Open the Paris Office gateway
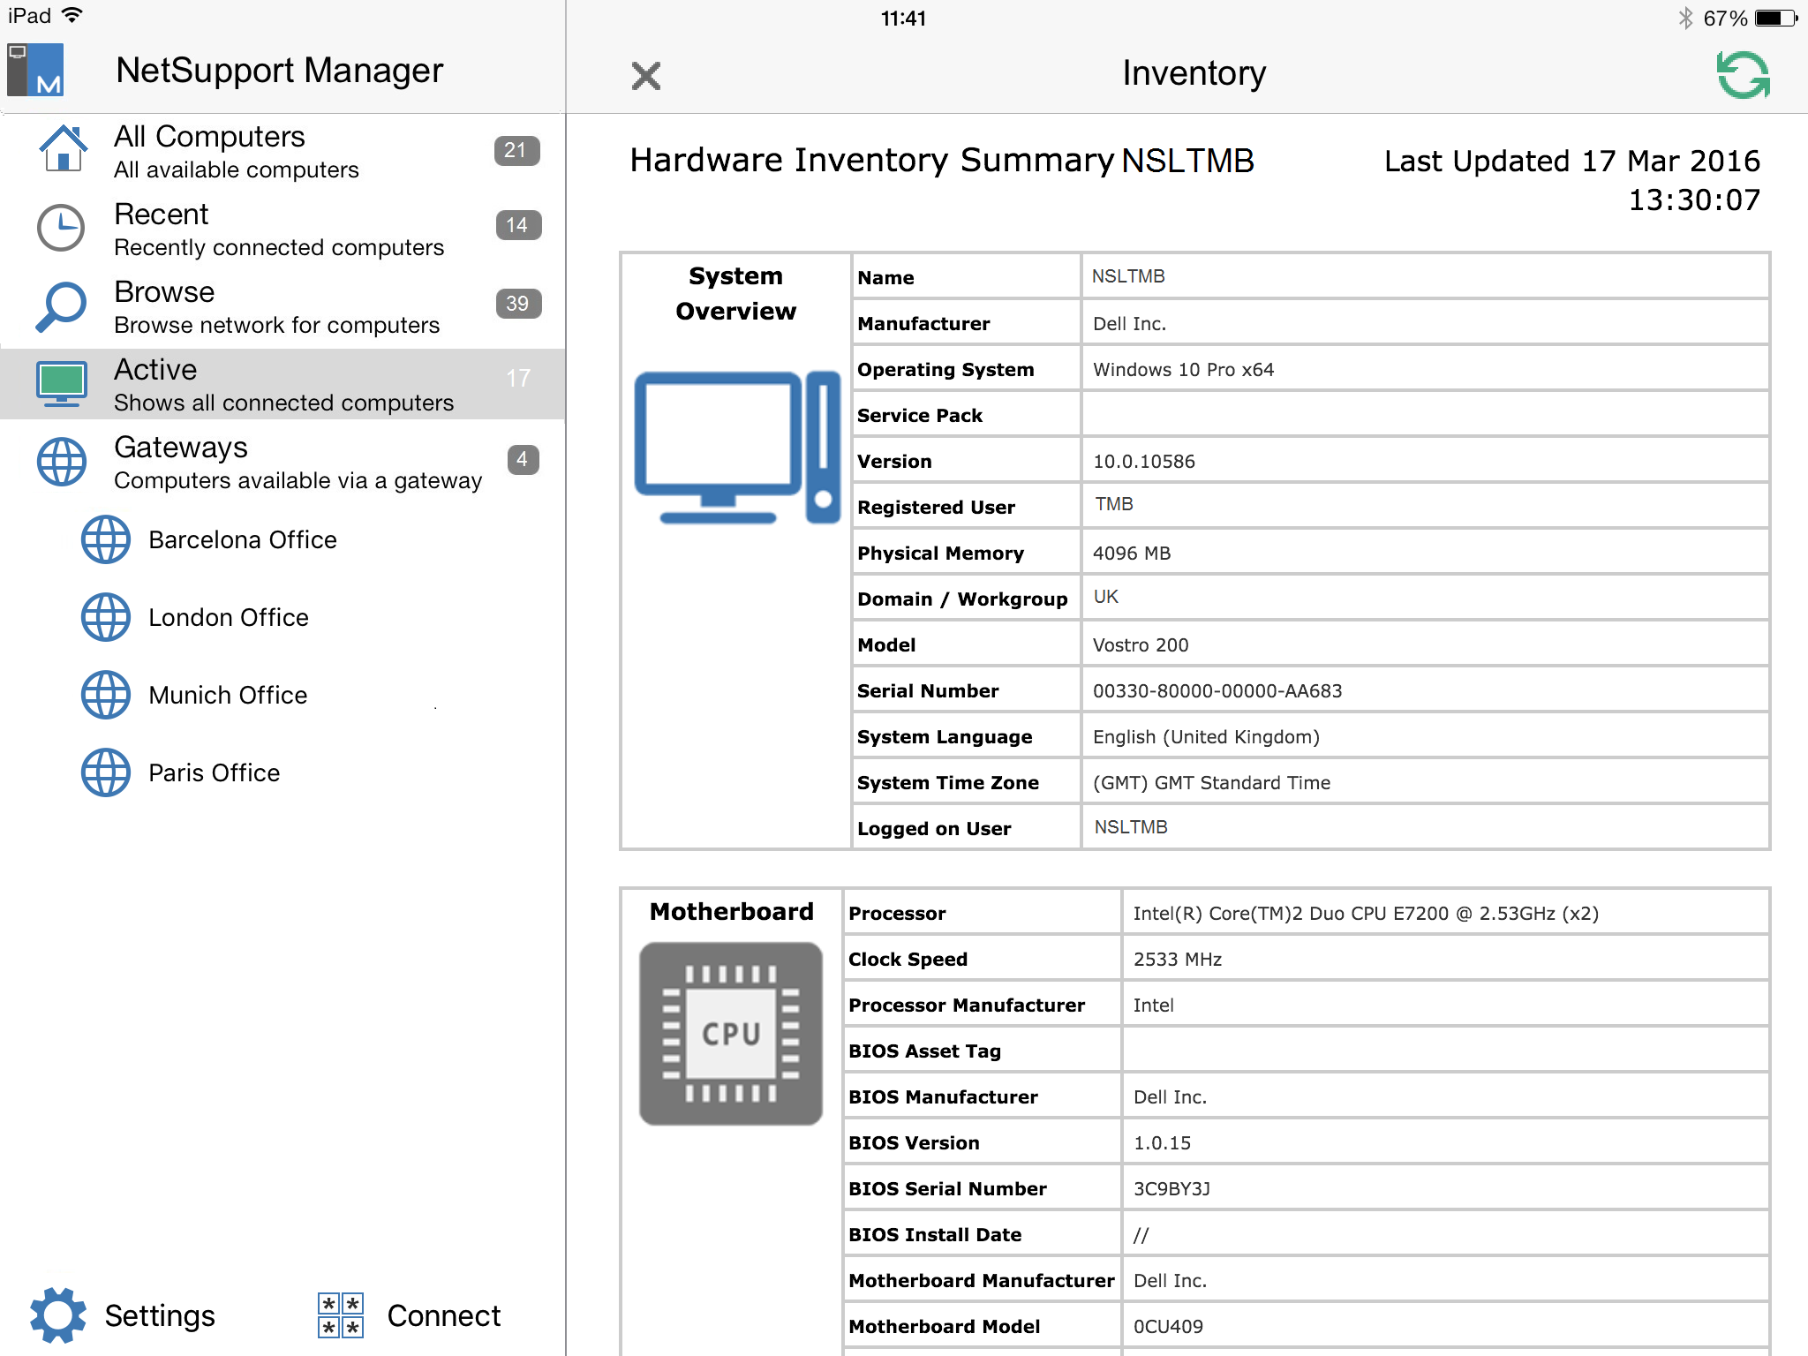This screenshot has width=1808, height=1356. point(215,772)
